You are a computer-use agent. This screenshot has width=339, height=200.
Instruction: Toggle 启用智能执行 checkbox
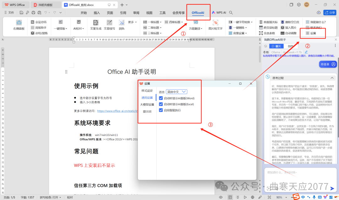161,110
